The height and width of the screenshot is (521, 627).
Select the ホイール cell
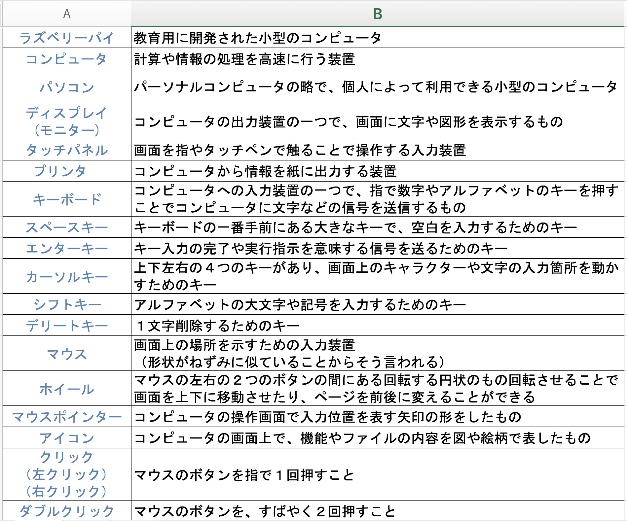coord(67,389)
